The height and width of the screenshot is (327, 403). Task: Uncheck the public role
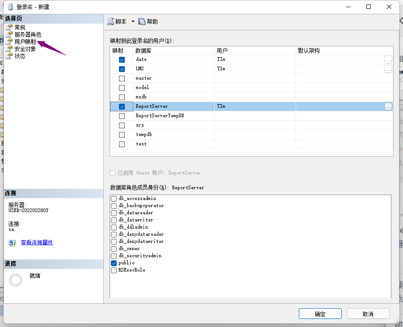point(114,263)
